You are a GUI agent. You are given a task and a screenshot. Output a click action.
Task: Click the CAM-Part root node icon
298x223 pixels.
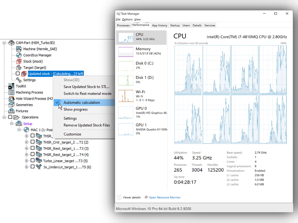tap(11, 43)
